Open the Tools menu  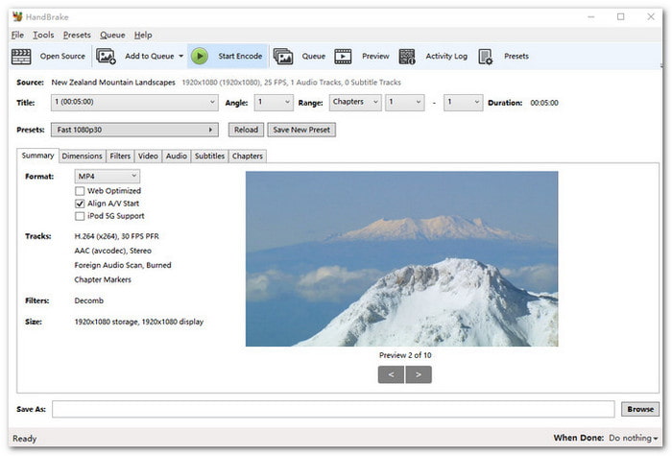[43, 36]
